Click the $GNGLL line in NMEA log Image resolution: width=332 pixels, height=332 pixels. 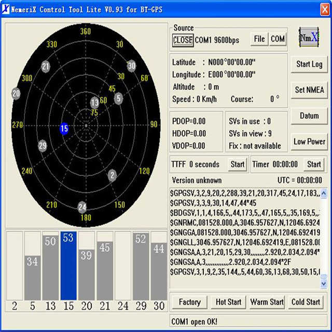[x=245, y=242]
